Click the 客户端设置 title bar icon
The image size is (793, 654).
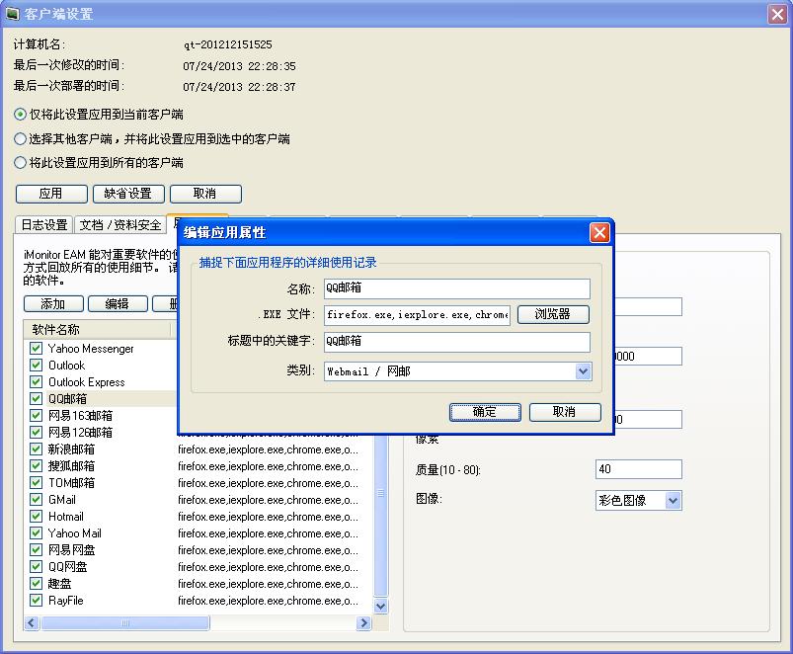click(x=13, y=14)
